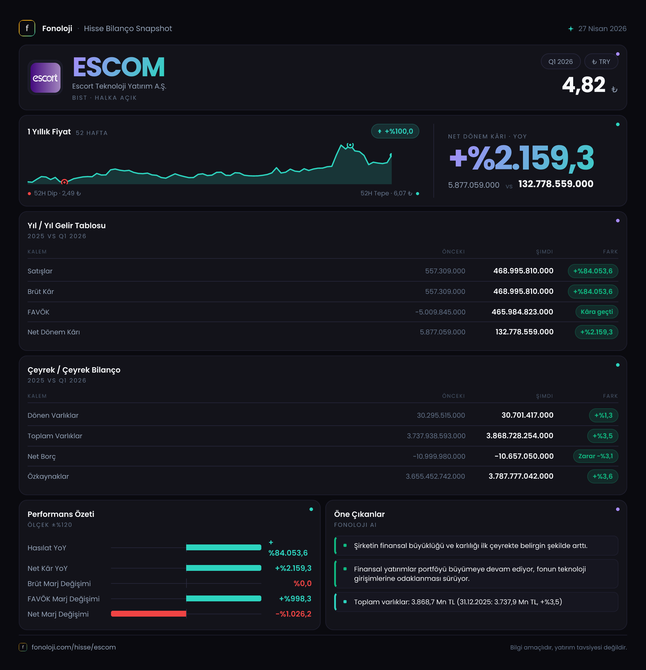The height and width of the screenshot is (670, 646).
Task: Click the purple dot on the Gelir Tablosu card
Action: click(x=618, y=221)
